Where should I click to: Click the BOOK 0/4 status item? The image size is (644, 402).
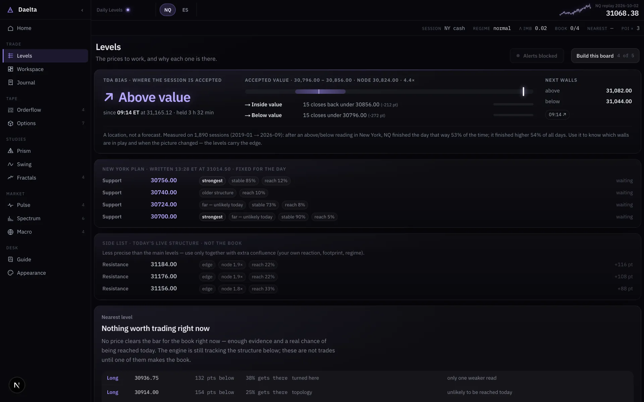coord(567,28)
